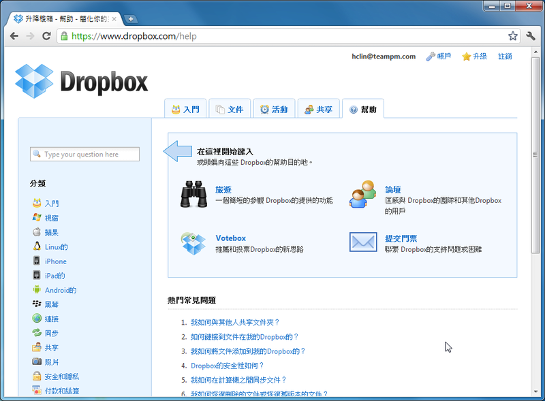Switch to the 共享 tab
This screenshot has width=545, height=401.
pos(319,109)
